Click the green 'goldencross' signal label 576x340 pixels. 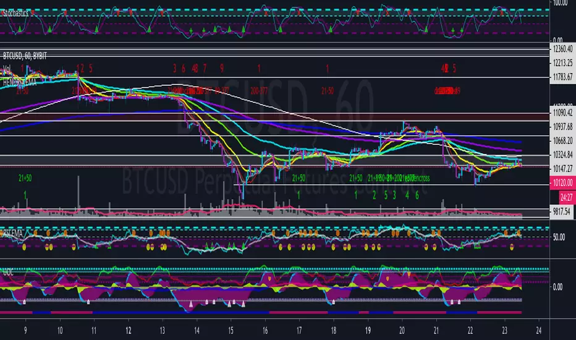click(417, 178)
